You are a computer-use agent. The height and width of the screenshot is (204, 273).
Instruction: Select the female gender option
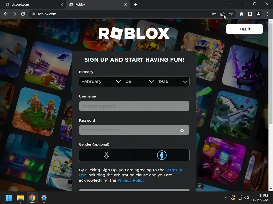(107, 155)
